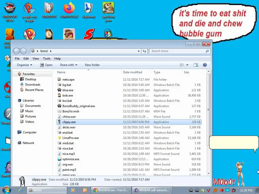Screen dimensions: 259x194
Task: Open the Tools menu
Action: pos(47,59)
